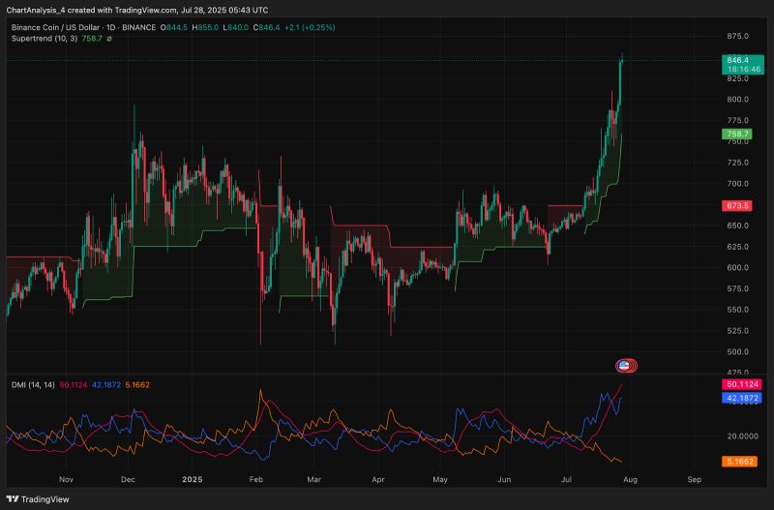Click the green 846.4 current price tag
Screen dimensions: 774x510
click(737, 60)
